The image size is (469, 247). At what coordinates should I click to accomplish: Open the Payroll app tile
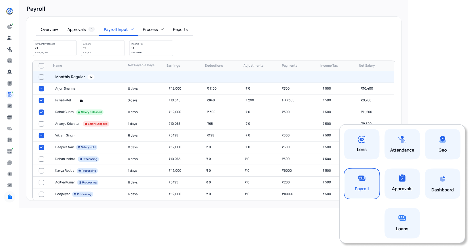[x=362, y=183]
